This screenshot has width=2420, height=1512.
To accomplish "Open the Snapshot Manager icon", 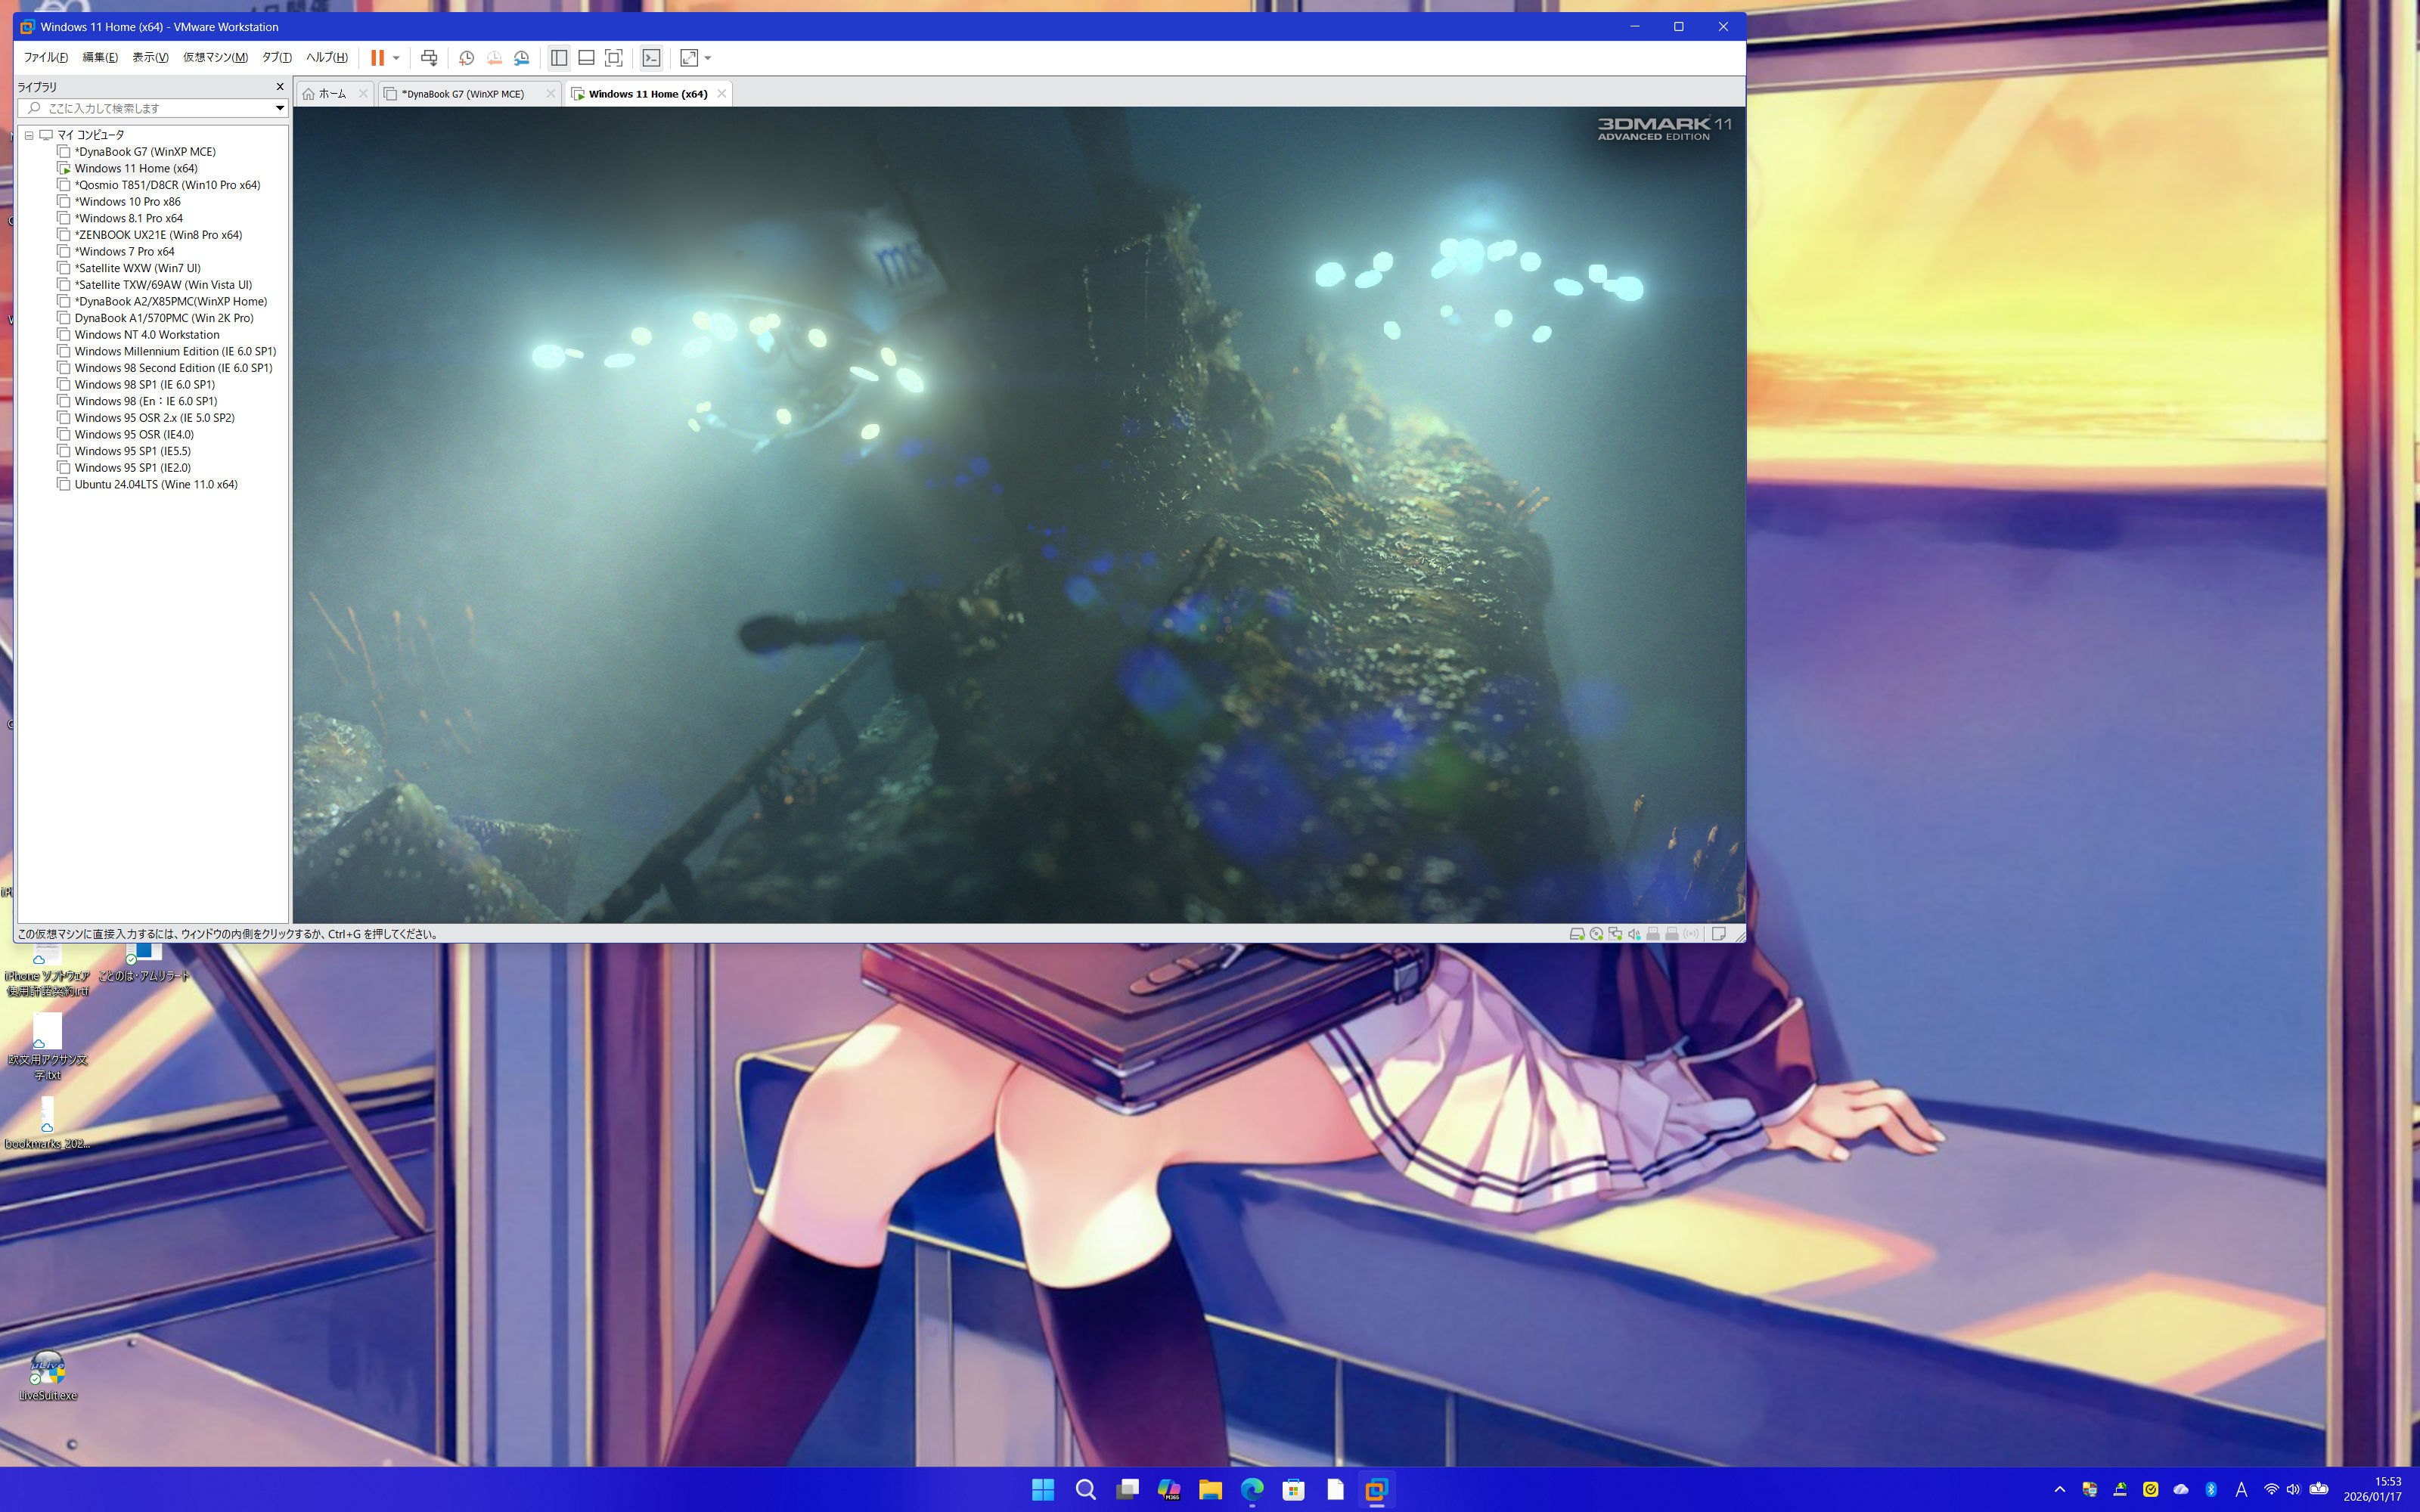I will tap(521, 58).
